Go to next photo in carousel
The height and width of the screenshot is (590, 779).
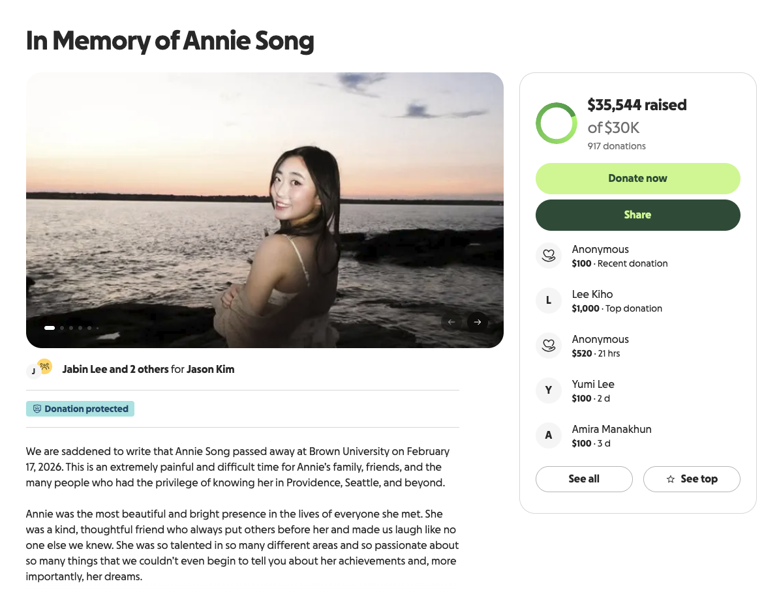click(x=478, y=322)
